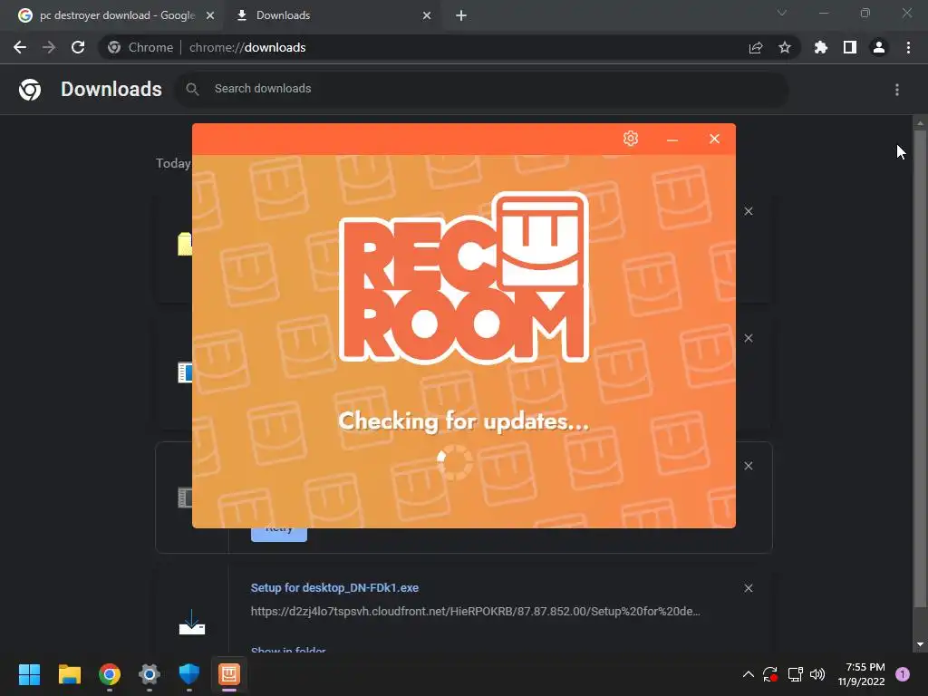This screenshot has width=928, height=696.
Task: Remove Setup for desktop_DN-FDk1.exe from list
Action: [748, 587]
